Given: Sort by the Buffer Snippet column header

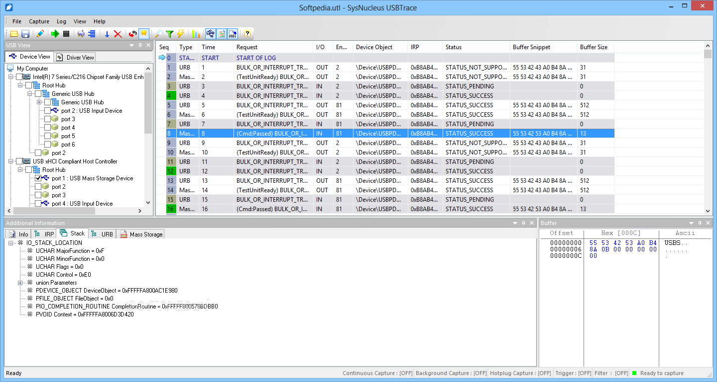Looking at the screenshot, I should pyautogui.click(x=543, y=47).
